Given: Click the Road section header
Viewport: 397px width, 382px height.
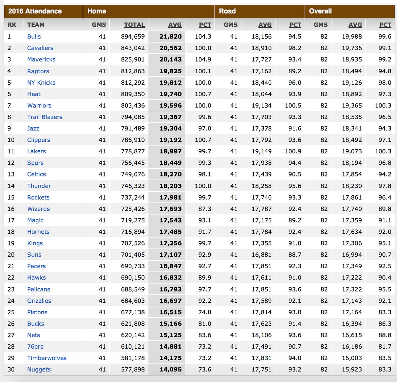Looking at the screenshot, I should [227, 11].
